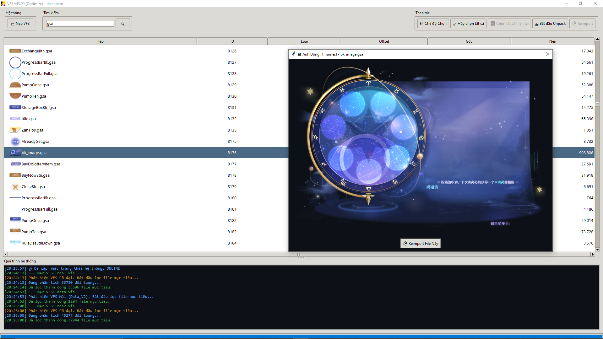Screen dimensions: 603x339
Task: Start unpacking with Bắt đầu Unpack
Action: tap(550, 23)
